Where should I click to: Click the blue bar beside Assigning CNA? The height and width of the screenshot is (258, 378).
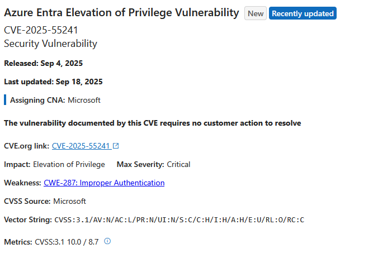5,100
